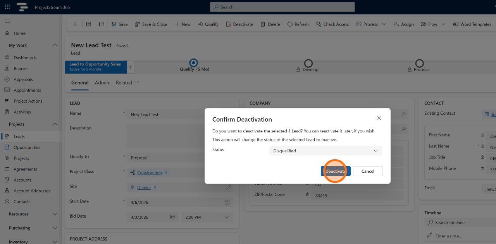
Task: Toggle the sidebar hamburger menu
Action: tap(7, 21)
